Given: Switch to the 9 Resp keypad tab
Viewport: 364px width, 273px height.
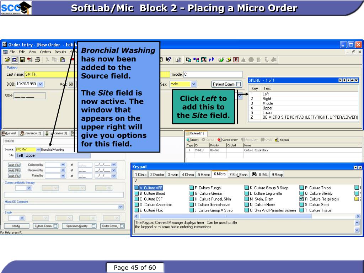Looking at the screenshot, I should pyautogui.click(x=277, y=174).
